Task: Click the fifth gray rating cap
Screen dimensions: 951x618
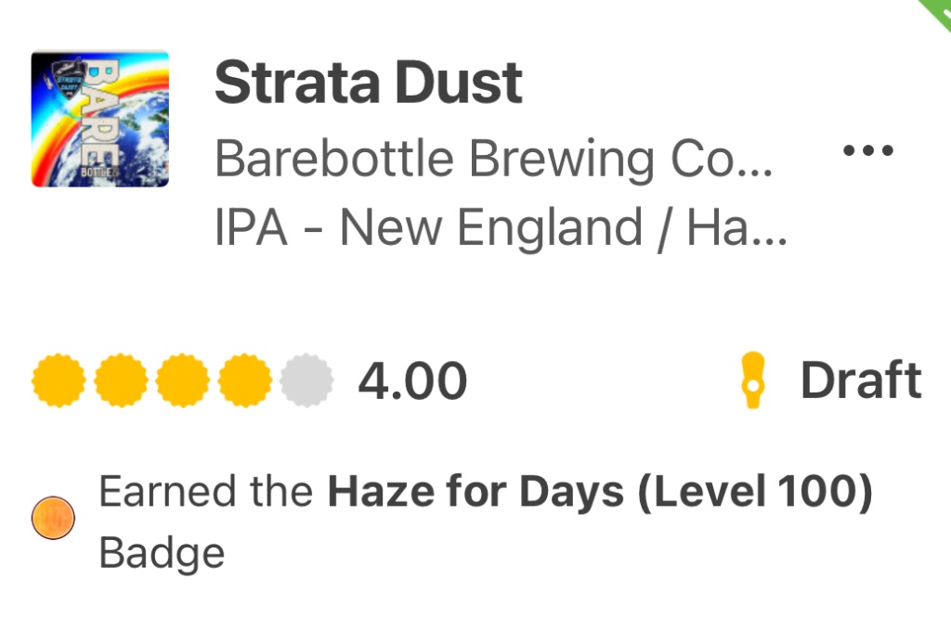Action: (306, 380)
